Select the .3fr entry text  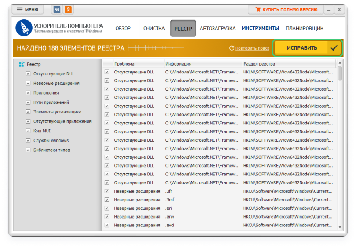[x=169, y=191]
